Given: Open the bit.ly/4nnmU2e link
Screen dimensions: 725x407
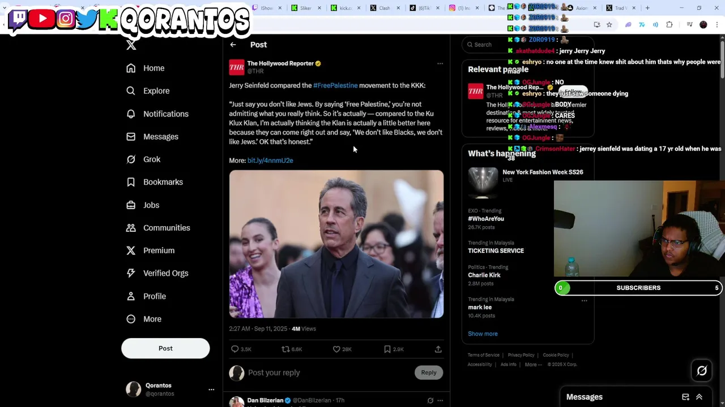Looking at the screenshot, I should (270, 161).
